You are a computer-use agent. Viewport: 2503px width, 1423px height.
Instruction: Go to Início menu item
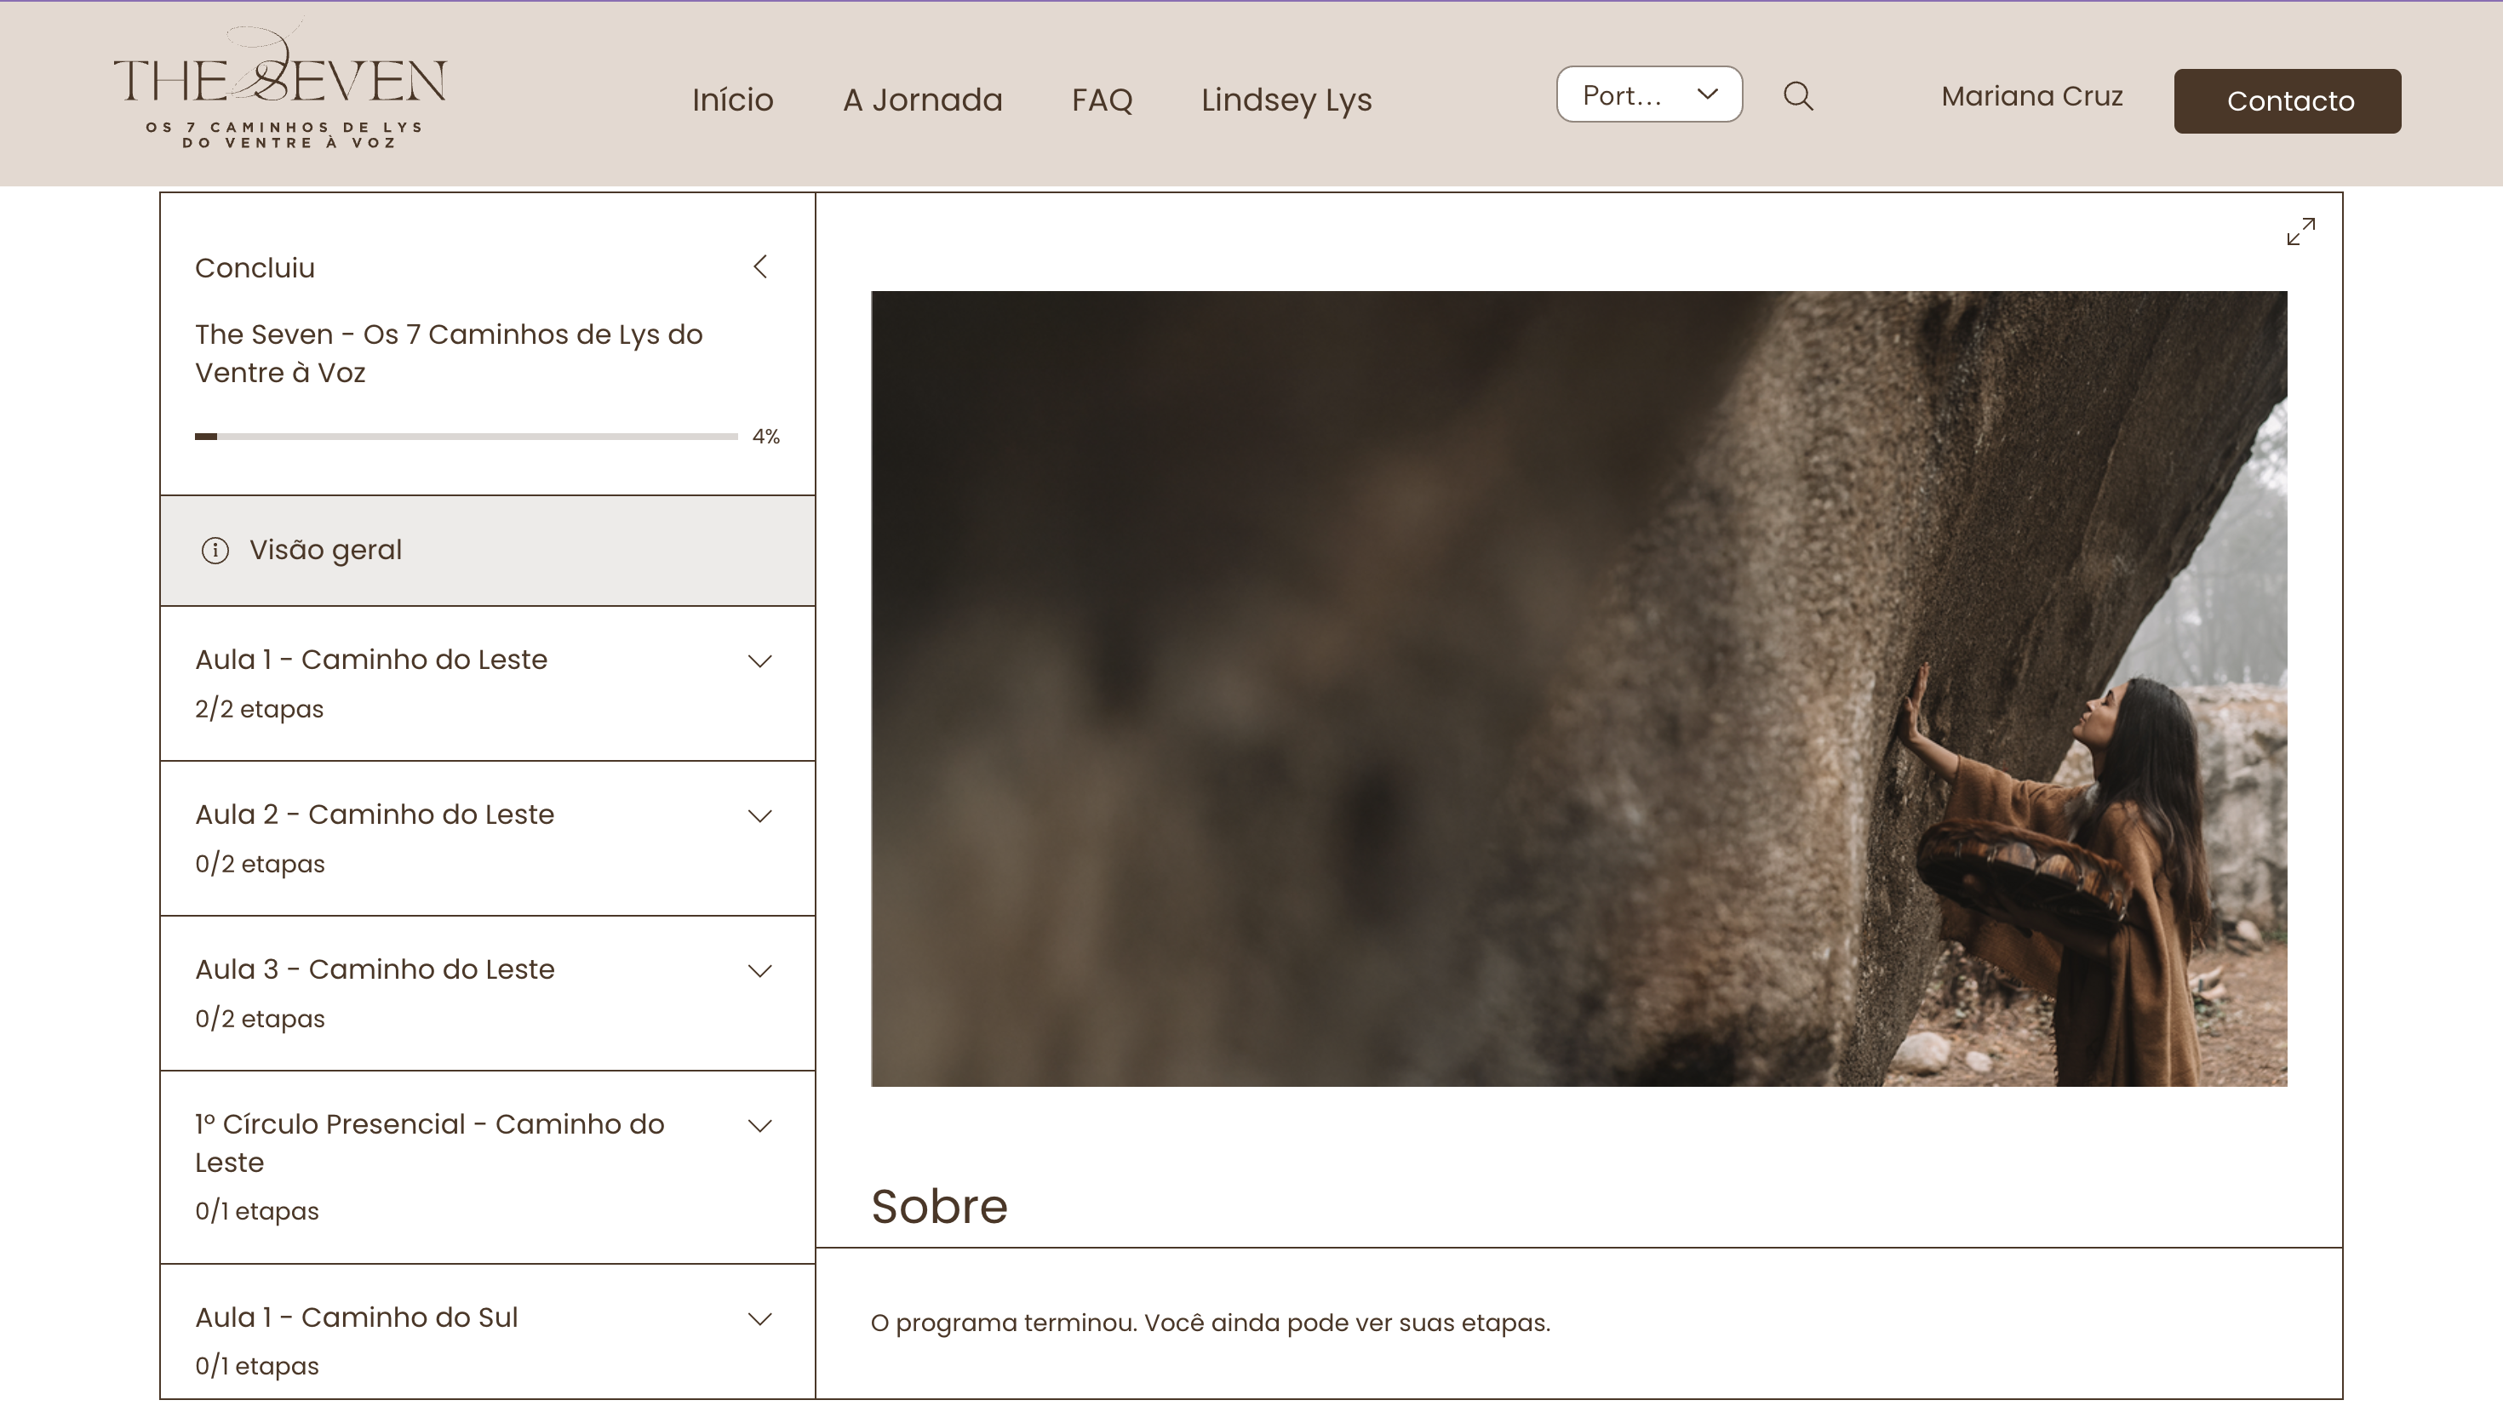coord(733,100)
